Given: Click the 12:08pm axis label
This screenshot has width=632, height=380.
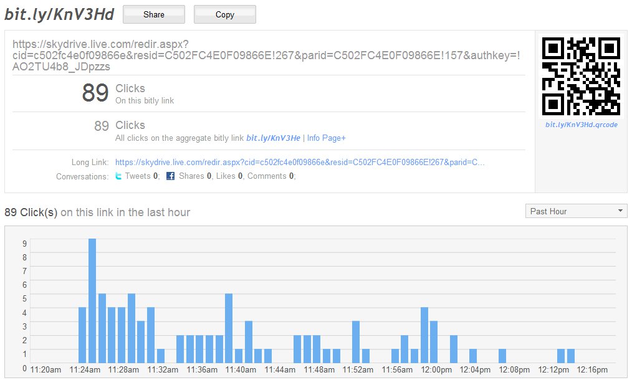Looking at the screenshot, I should point(514,369).
